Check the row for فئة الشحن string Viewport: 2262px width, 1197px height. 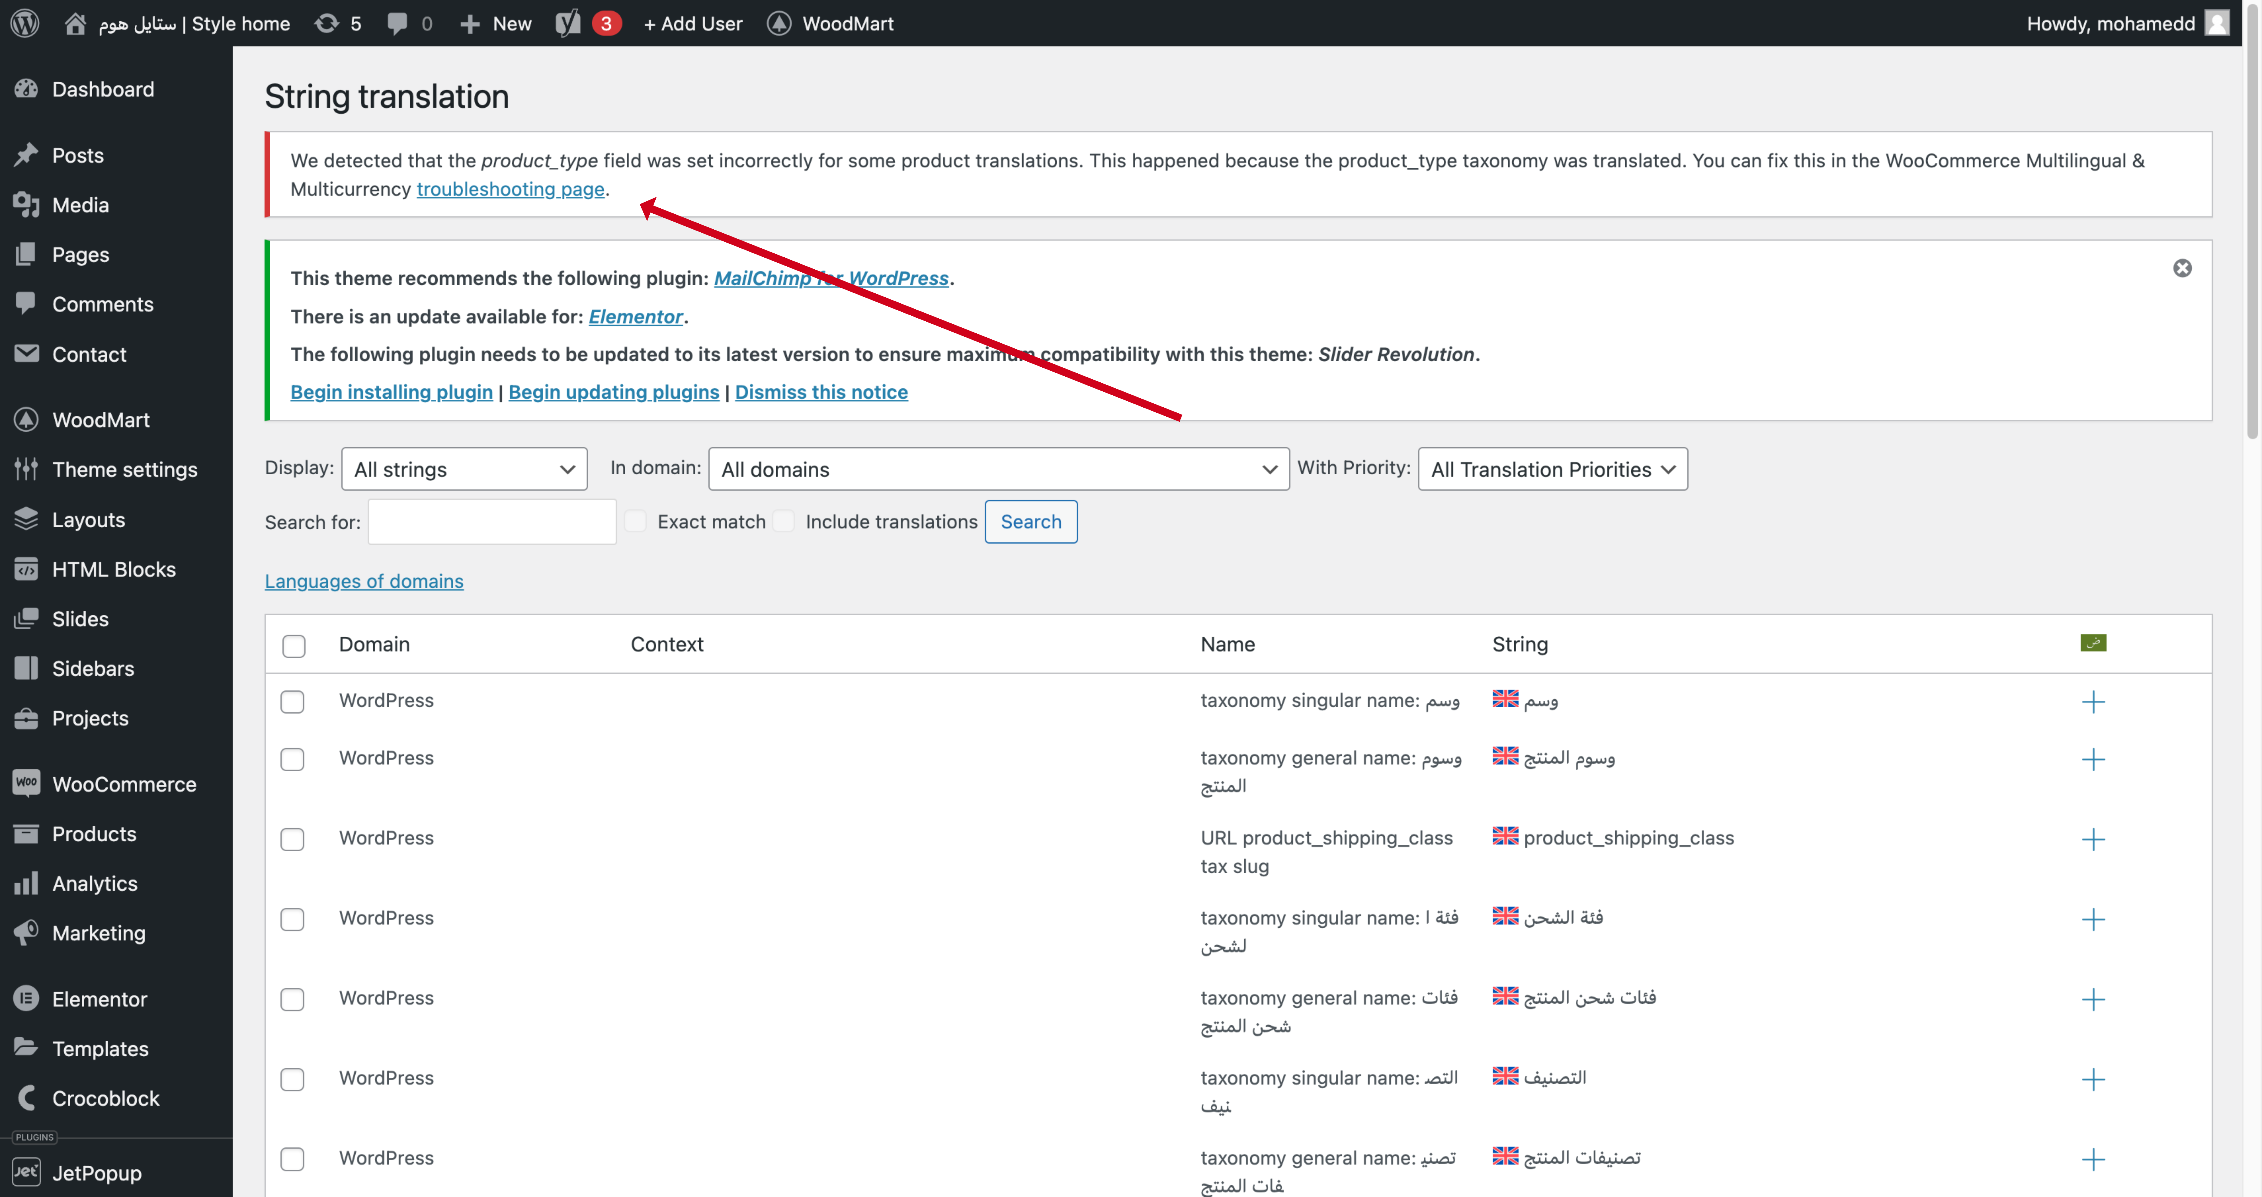click(x=293, y=920)
